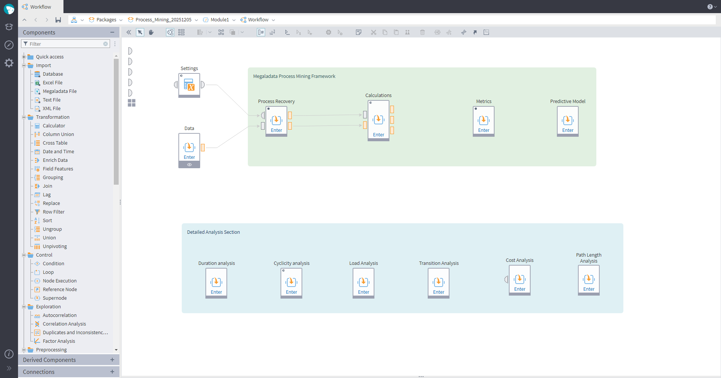Click the auto-layout nodes icon
The height and width of the screenshot is (378, 721).
tap(221, 32)
